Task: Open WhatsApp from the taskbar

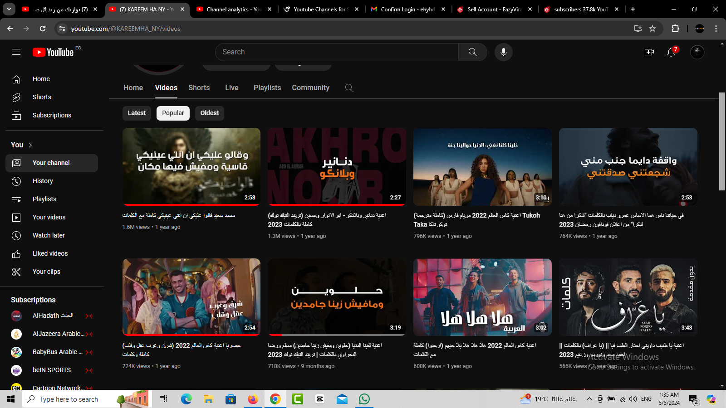Action: click(364, 399)
